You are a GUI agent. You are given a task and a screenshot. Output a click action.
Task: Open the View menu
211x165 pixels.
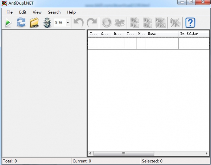(x=37, y=12)
